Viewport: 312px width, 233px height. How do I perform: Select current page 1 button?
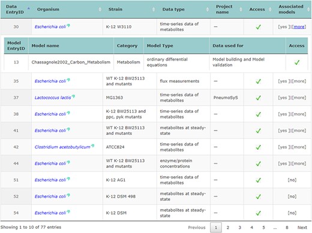(x=216, y=228)
